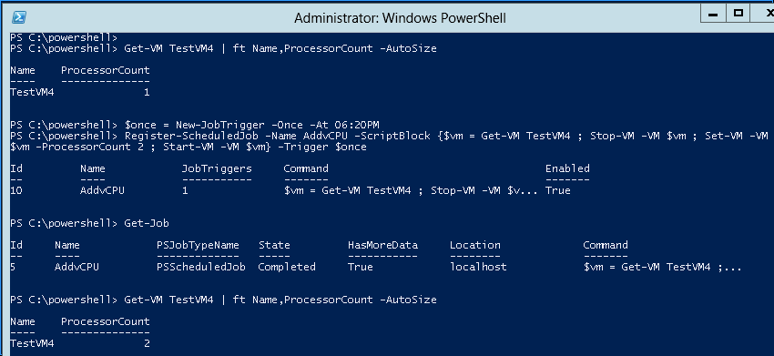Click the Enabled value True
This screenshot has width=774, height=356.
(558, 190)
